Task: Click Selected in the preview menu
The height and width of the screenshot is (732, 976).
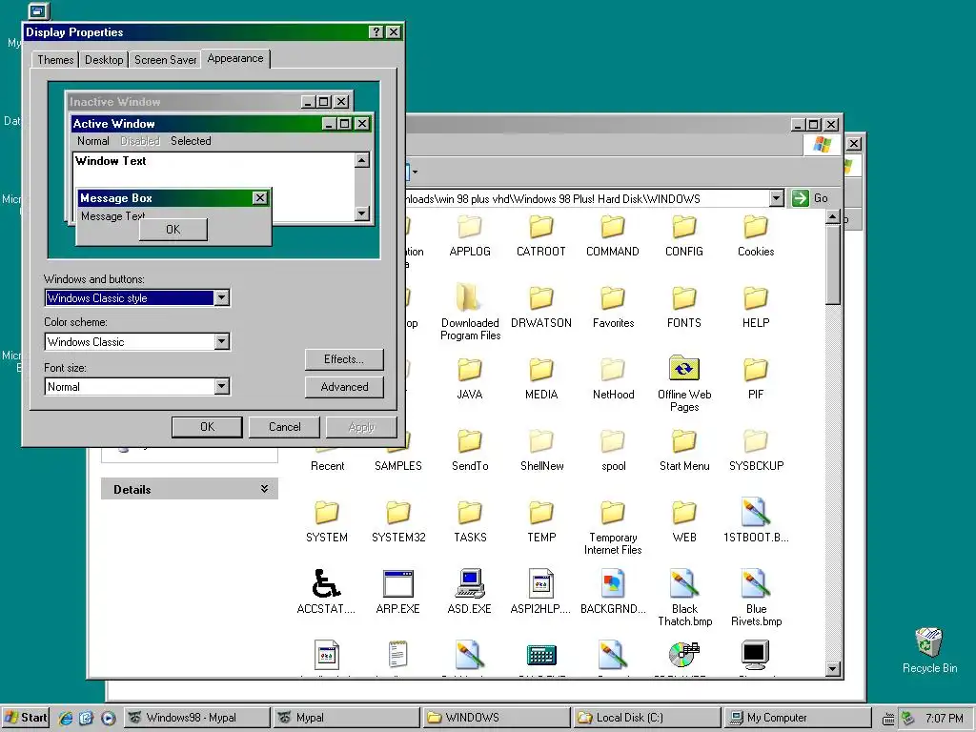Action: point(191,141)
